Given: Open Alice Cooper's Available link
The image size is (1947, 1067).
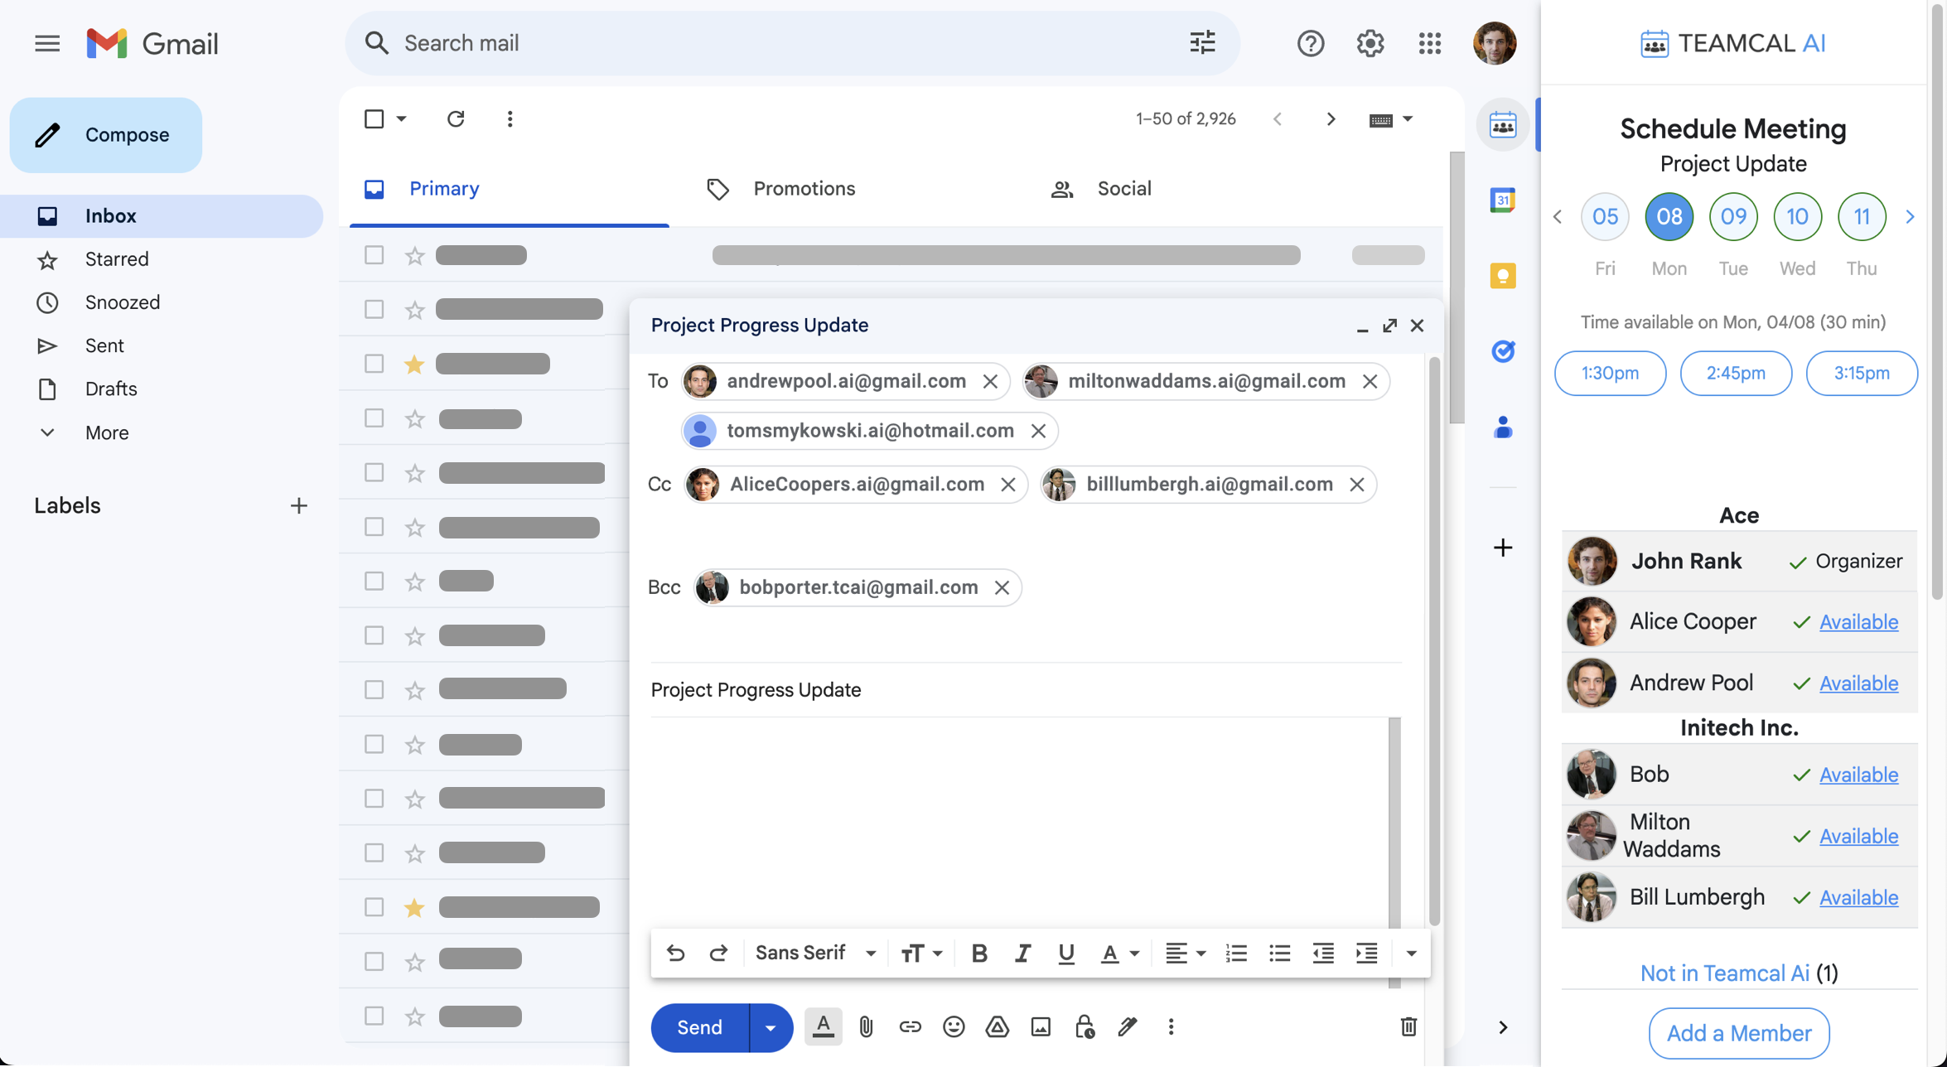Looking at the screenshot, I should click(1858, 622).
